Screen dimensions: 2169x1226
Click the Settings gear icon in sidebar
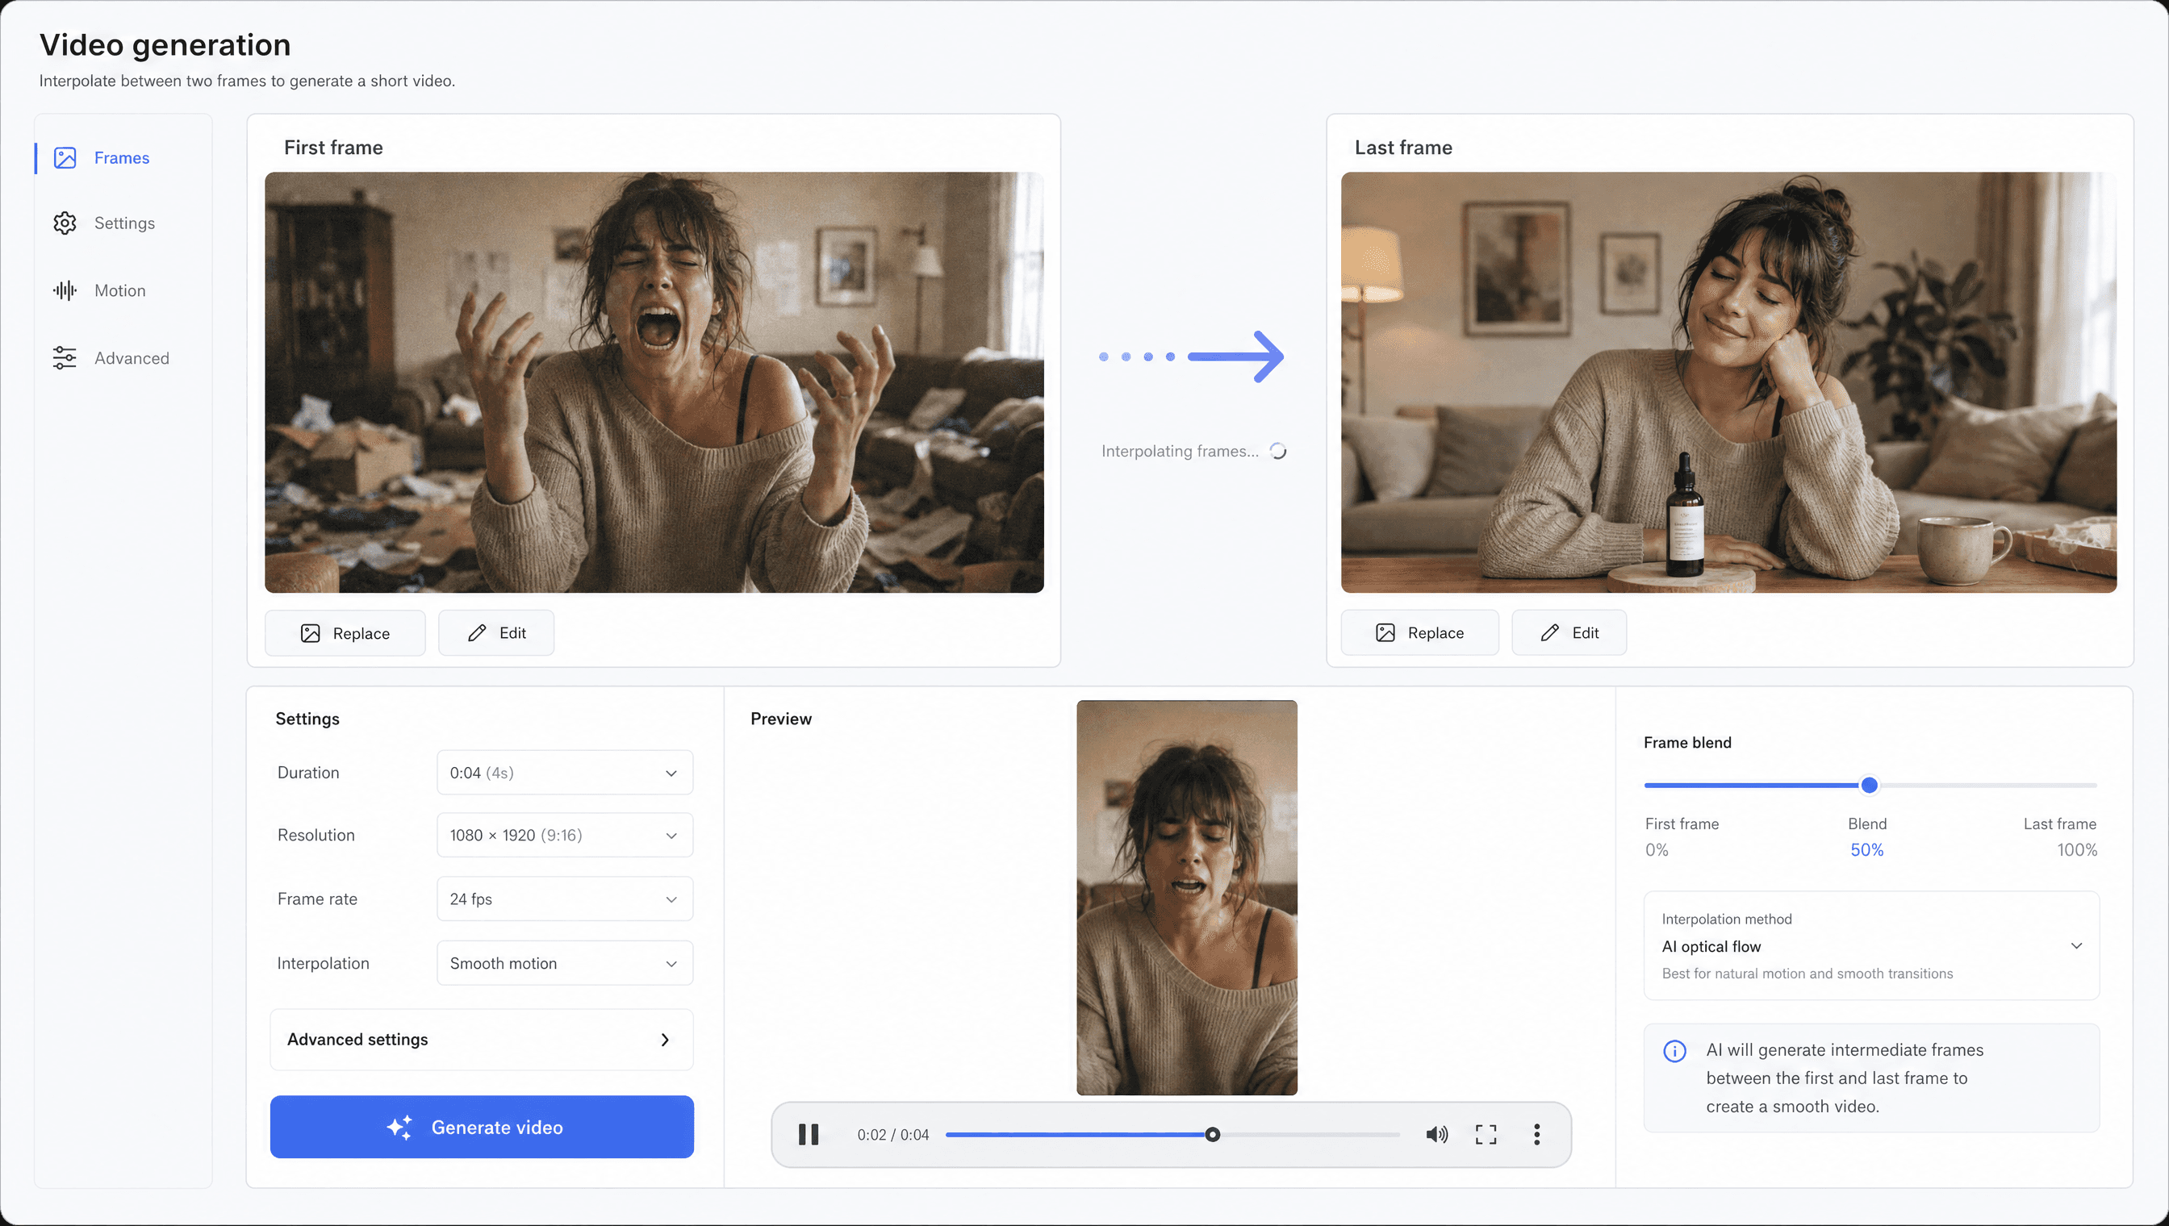click(65, 223)
